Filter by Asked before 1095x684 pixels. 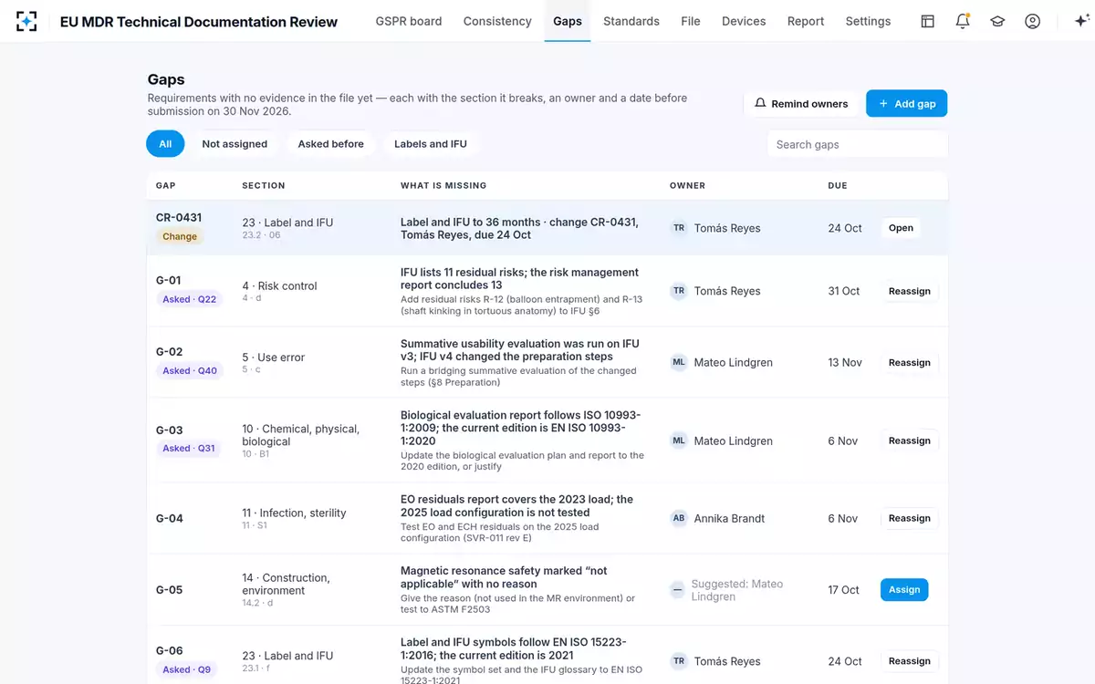331,144
